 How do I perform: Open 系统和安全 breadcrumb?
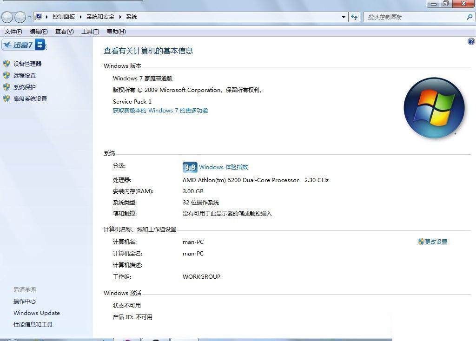coord(100,17)
